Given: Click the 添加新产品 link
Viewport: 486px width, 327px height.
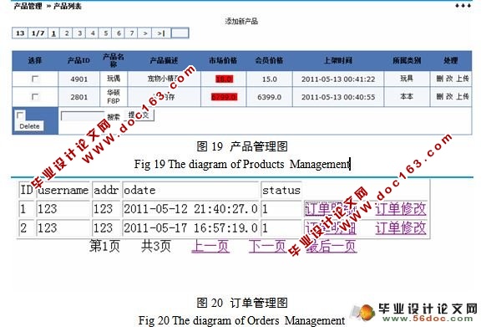Looking at the screenshot, I should click(241, 21).
